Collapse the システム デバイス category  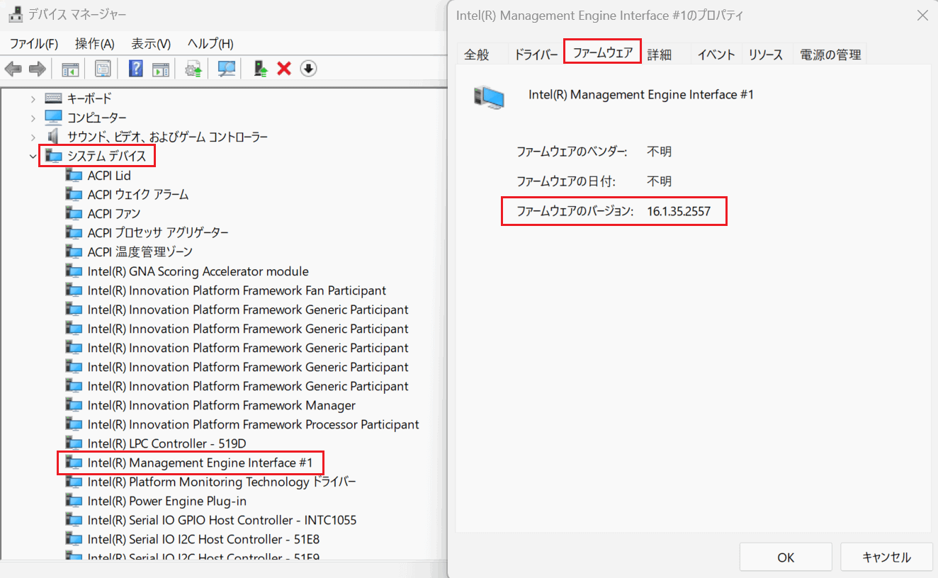[x=33, y=156]
